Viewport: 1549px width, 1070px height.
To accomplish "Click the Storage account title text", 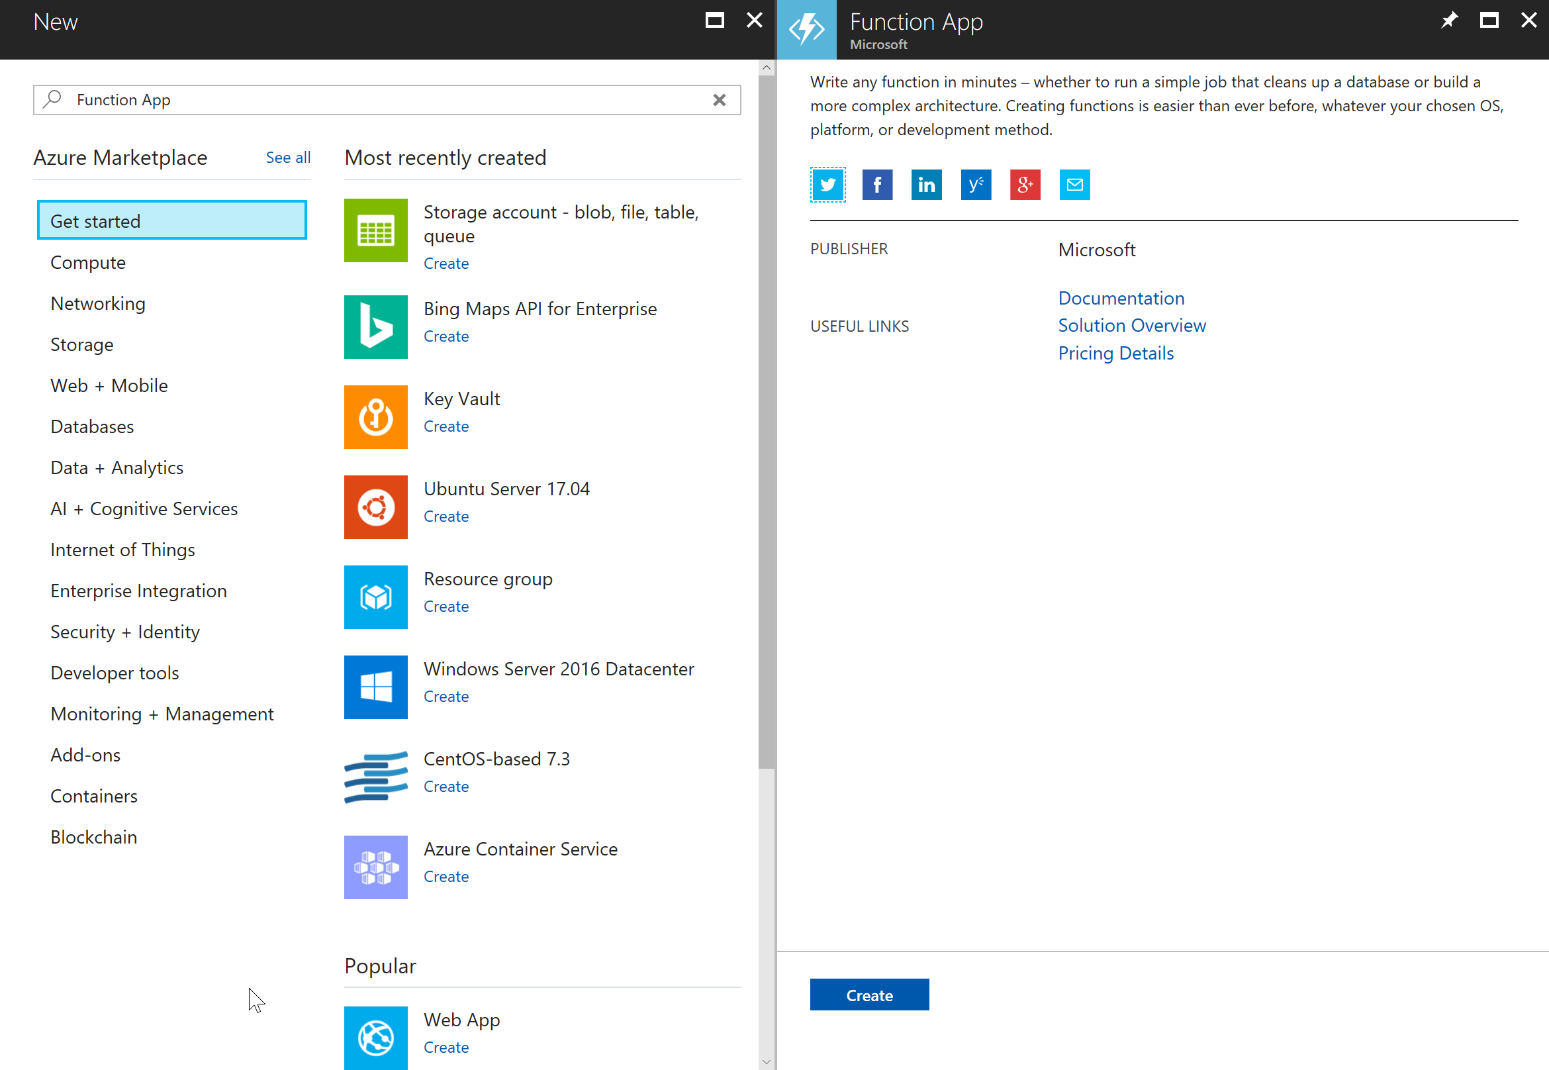I will 561,224.
